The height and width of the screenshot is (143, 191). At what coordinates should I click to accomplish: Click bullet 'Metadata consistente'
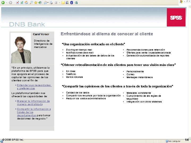pos(139,93)
